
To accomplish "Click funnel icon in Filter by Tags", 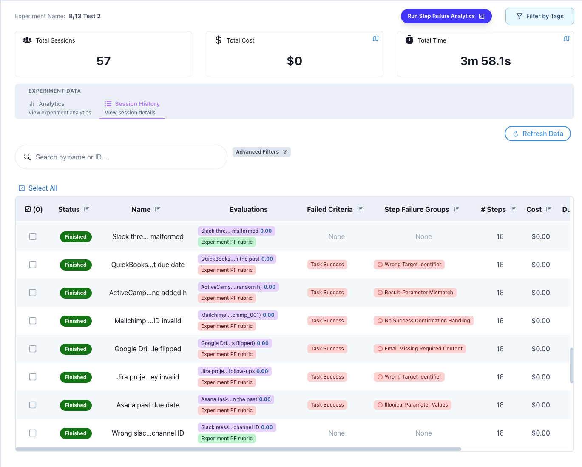I will coord(519,16).
